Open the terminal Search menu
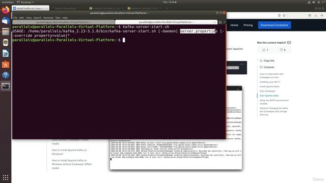 click(37, 18)
